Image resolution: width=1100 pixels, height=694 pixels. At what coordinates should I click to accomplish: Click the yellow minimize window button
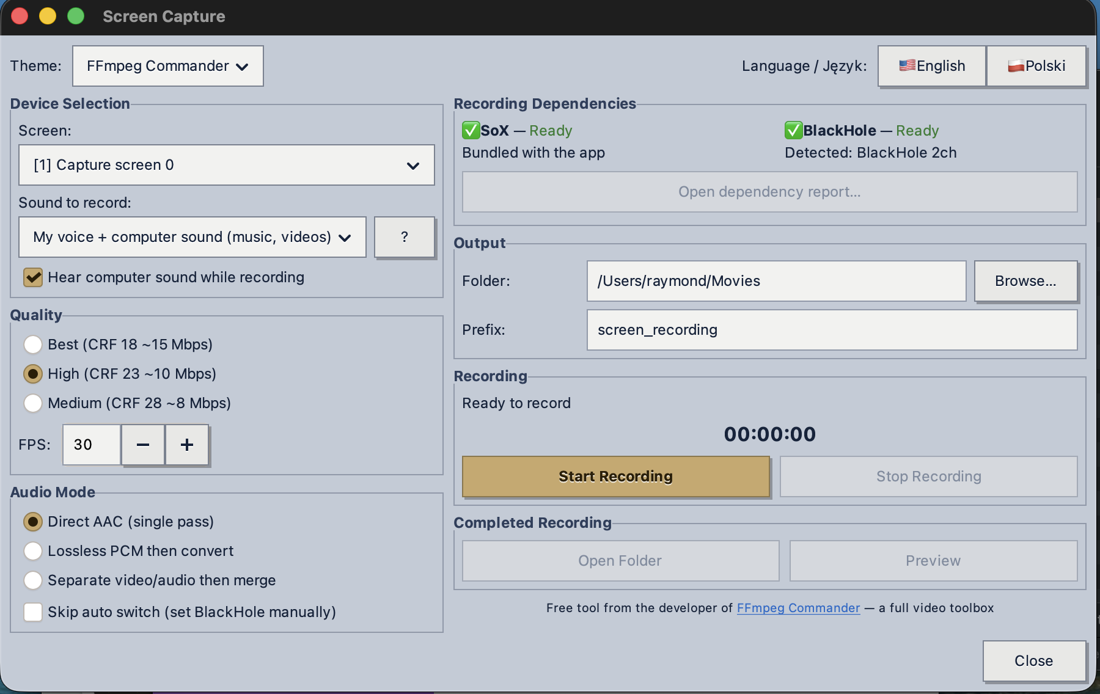(x=48, y=16)
